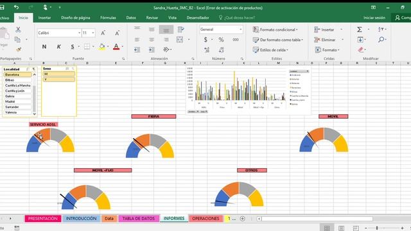411x231 pixels.
Task: Toggle M option in Sexo slicer
Action: point(59,74)
